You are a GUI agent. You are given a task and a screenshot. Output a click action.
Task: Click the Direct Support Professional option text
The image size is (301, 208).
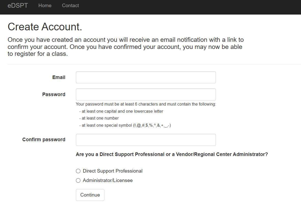pyautogui.click(x=113, y=171)
